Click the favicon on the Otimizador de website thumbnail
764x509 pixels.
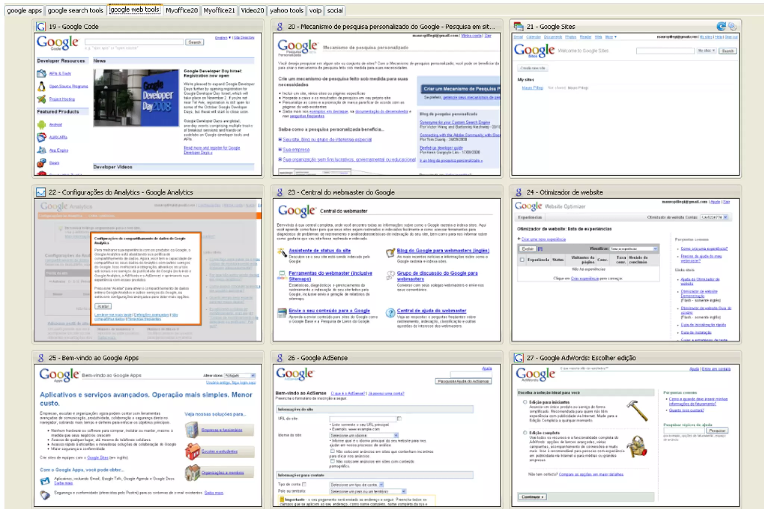[x=519, y=192]
